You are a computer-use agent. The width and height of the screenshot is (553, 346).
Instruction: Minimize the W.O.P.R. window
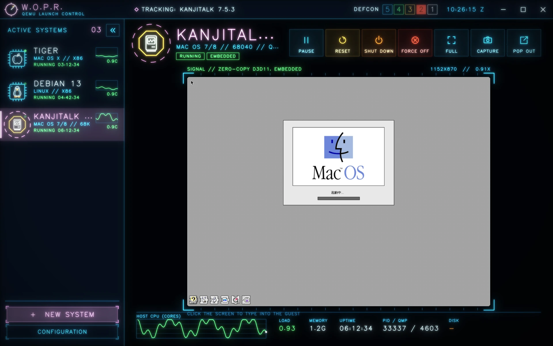pyautogui.click(x=503, y=10)
